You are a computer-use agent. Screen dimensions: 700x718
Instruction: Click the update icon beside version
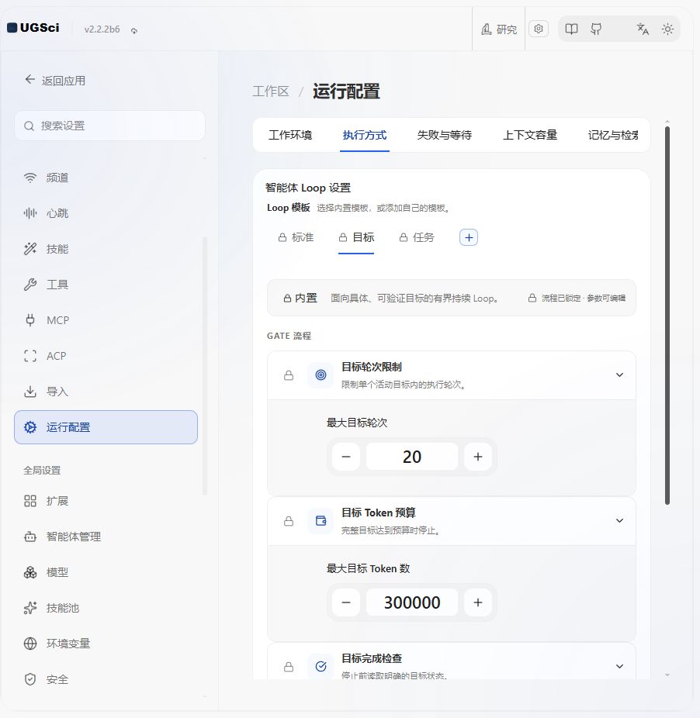tap(134, 31)
